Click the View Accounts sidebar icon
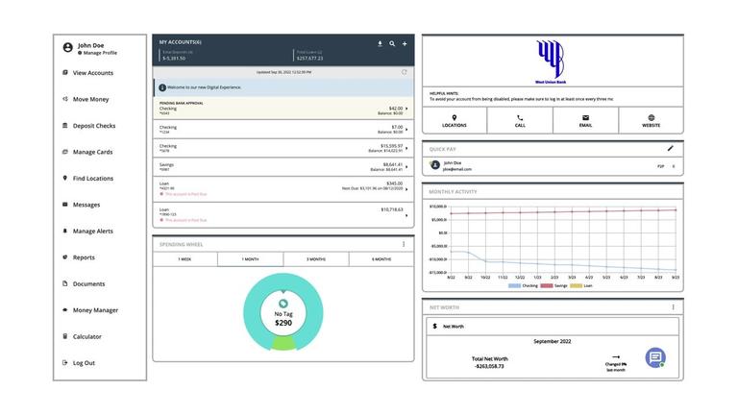 coord(65,72)
